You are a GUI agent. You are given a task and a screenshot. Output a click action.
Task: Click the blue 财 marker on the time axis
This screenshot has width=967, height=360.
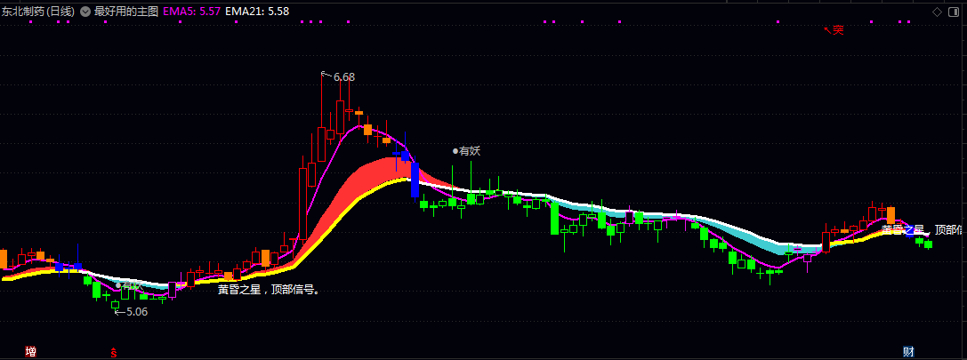(x=908, y=352)
